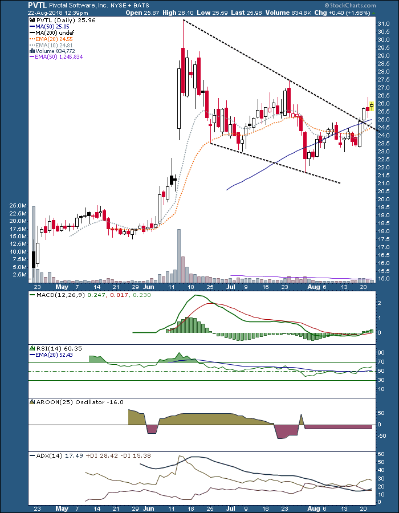Click the MA(50) 25.05 legend entry
399x513 pixels.
(x=52, y=26)
